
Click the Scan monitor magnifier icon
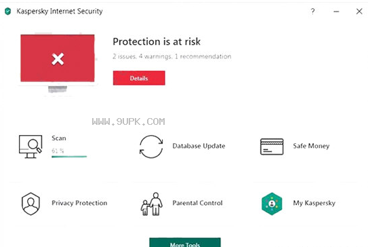30,147
